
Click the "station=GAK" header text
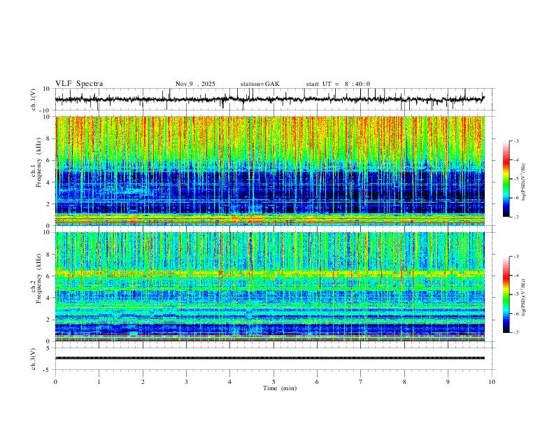pyautogui.click(x=260, y=84)
